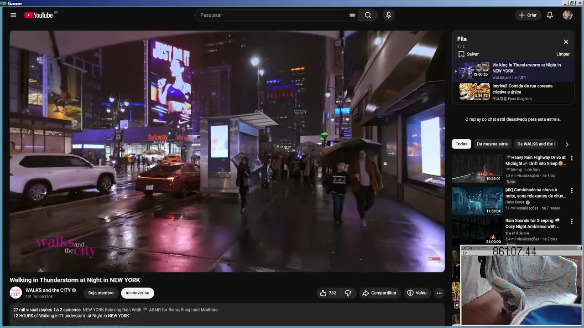Screen dimensions: 584x328
Task: Open Rain Sounds for Sleeping video thumbnail
Action: (477, 231)
